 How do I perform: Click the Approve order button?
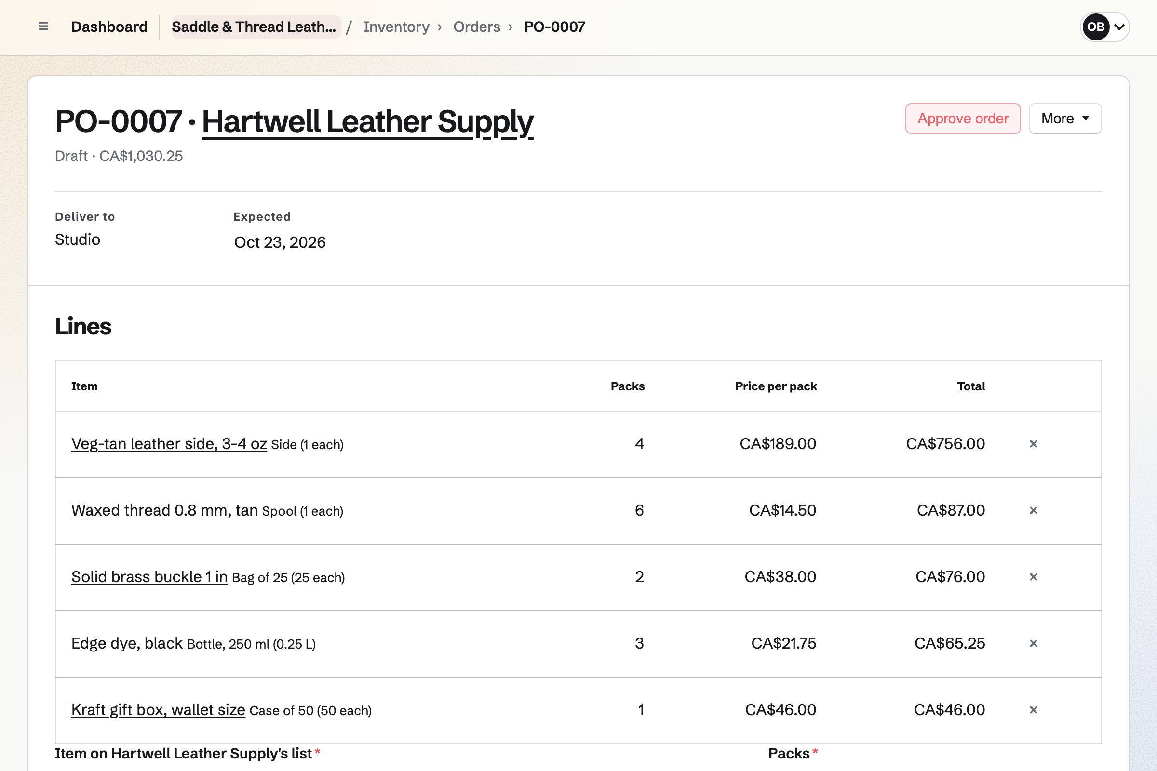pos(963,119)
